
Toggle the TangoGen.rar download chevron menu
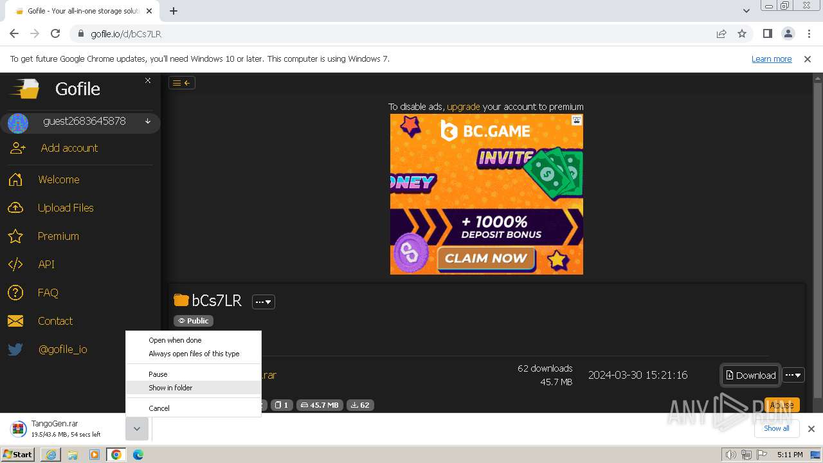point(137,429)
